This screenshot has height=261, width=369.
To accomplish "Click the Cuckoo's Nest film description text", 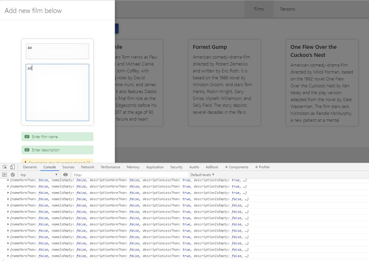I will (x=322, y=93).
